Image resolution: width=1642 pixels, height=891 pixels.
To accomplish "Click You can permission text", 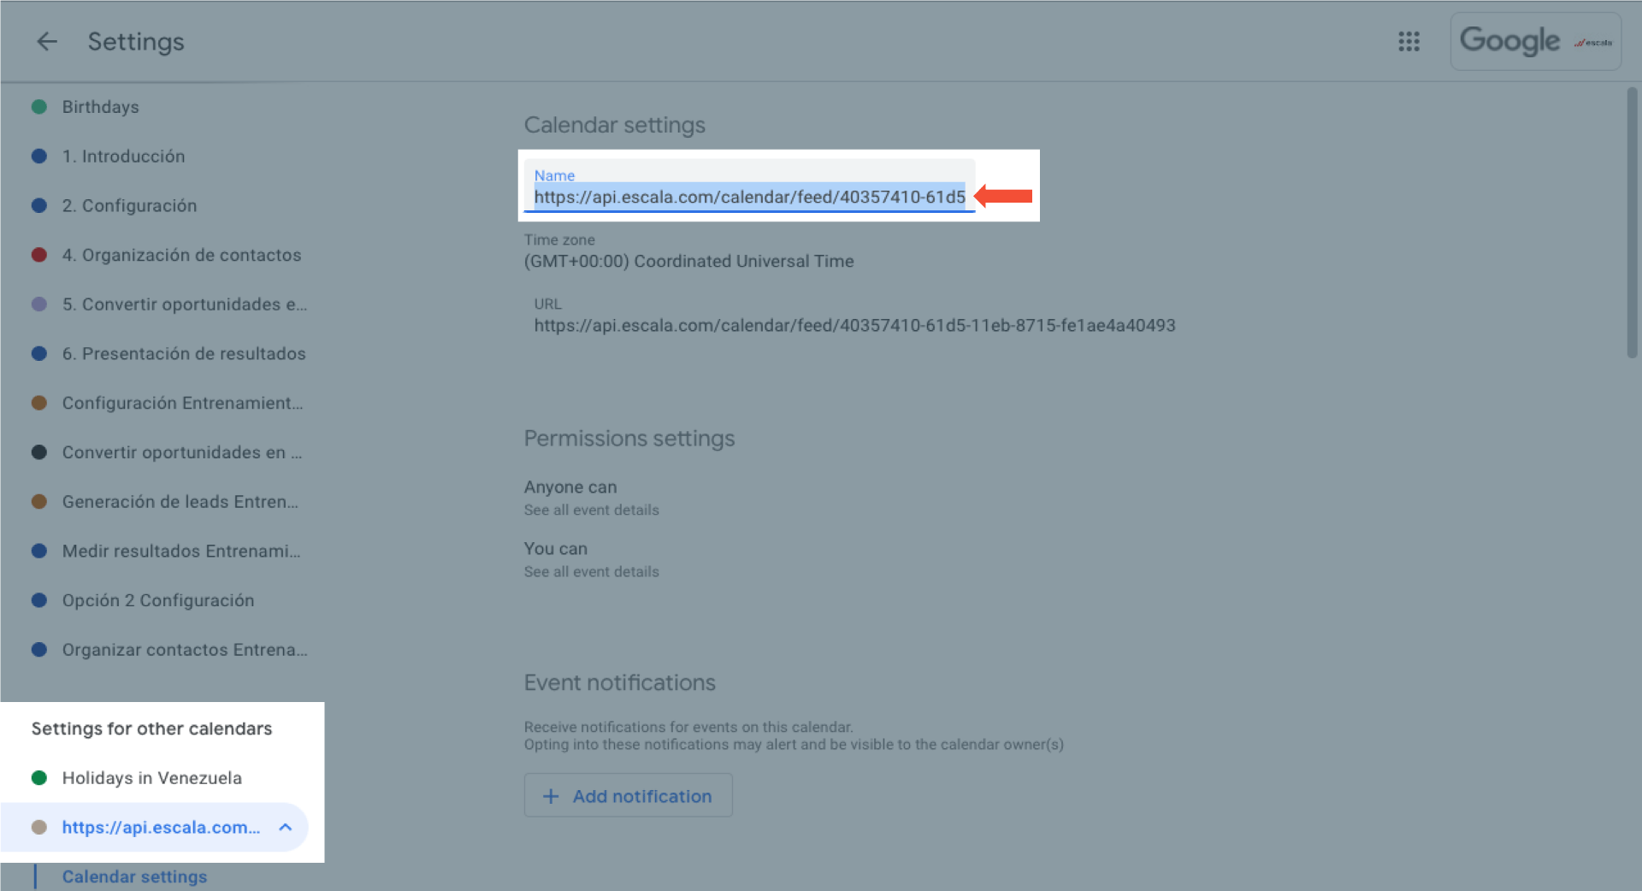I will pyautogui.click(x=556, y=549).
